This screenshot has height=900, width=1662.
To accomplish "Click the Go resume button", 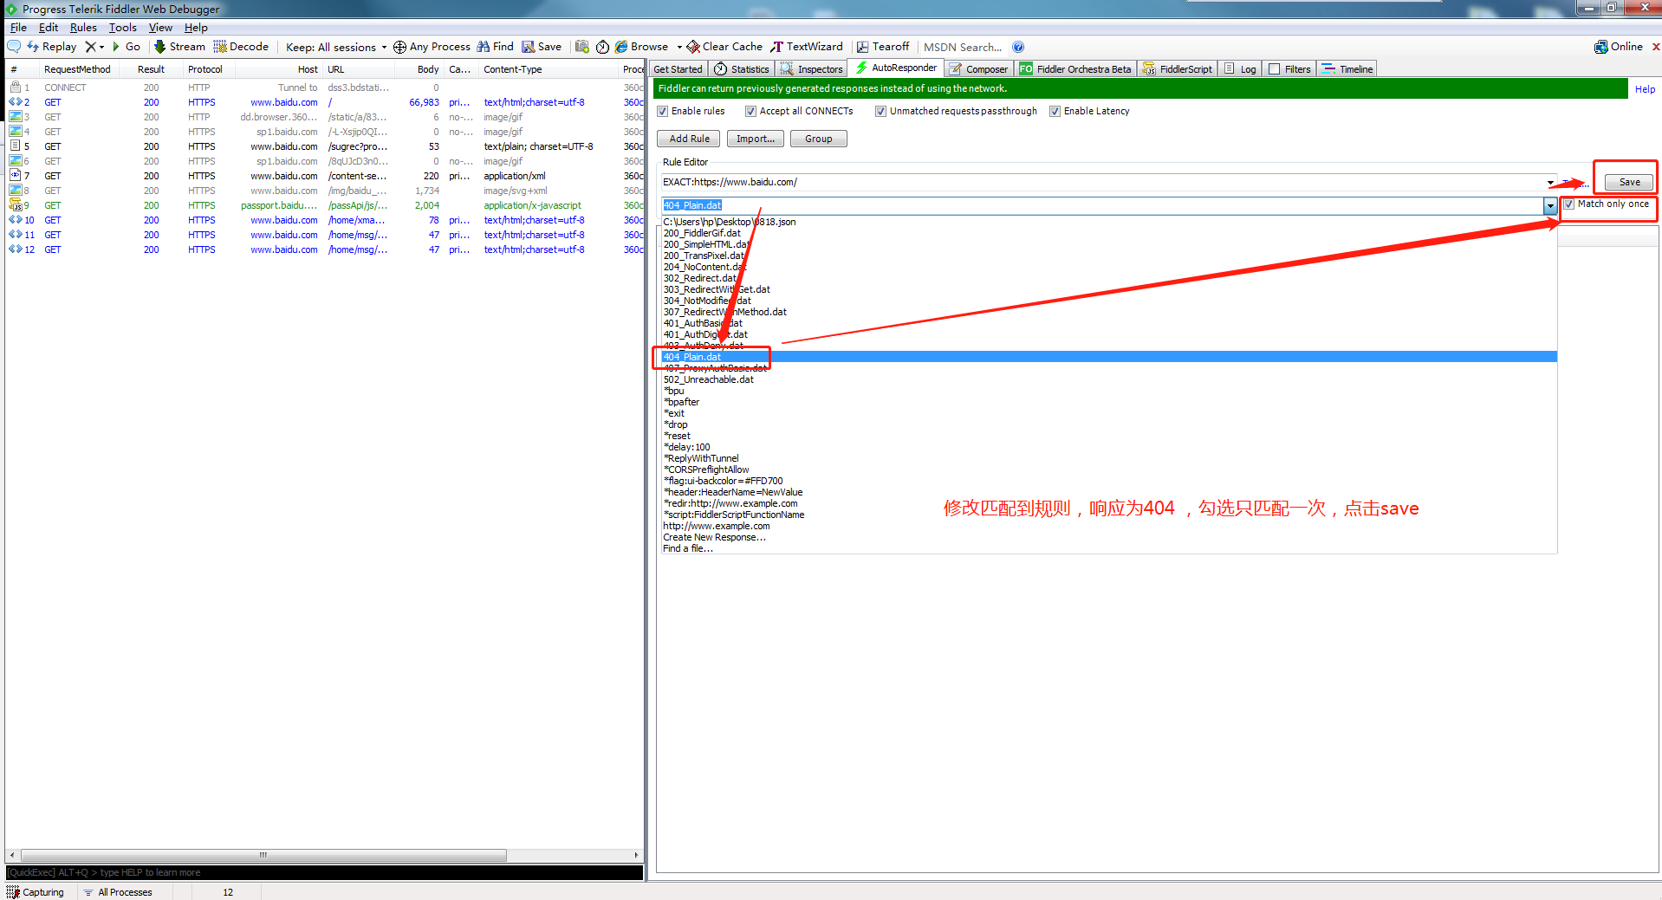I will 127,47.
